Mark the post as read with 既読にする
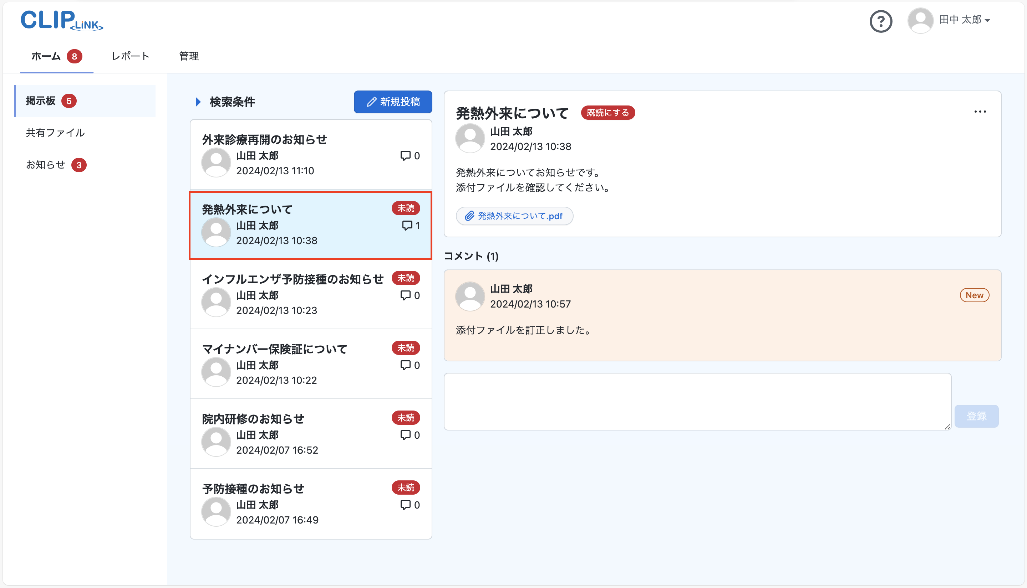Image resolution: width=1027 pixels, height=588 pixels. tap(607, 113)
